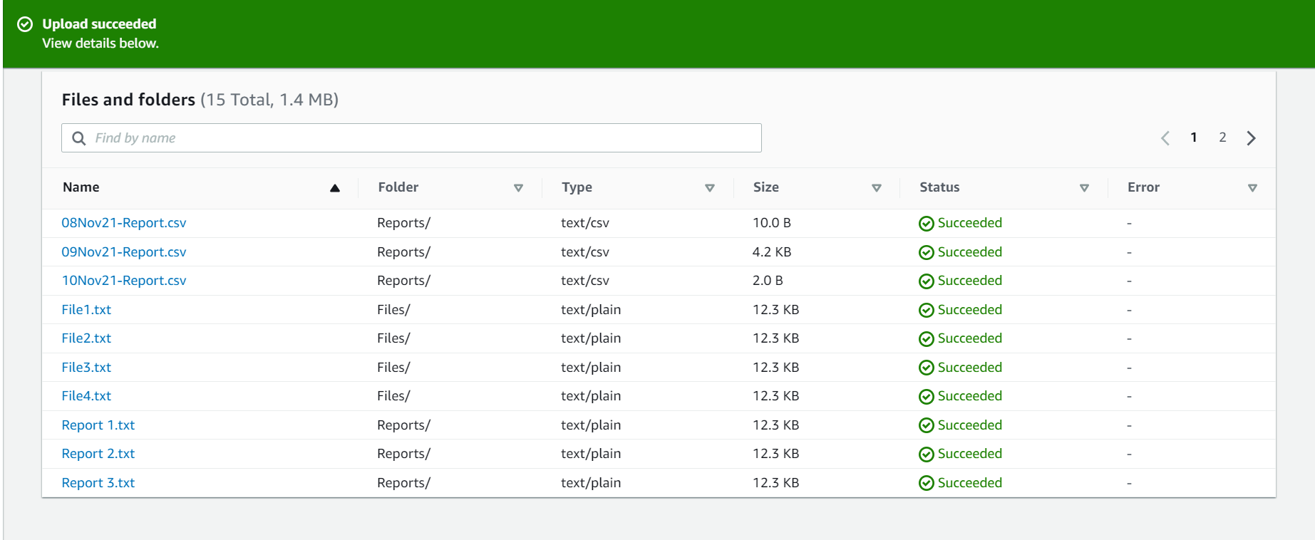Click success status icon for Report 3.txt
1315x540 pixels.
click(926, 484)
